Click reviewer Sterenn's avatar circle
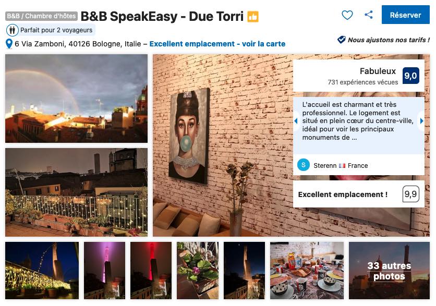 [304, 165]
